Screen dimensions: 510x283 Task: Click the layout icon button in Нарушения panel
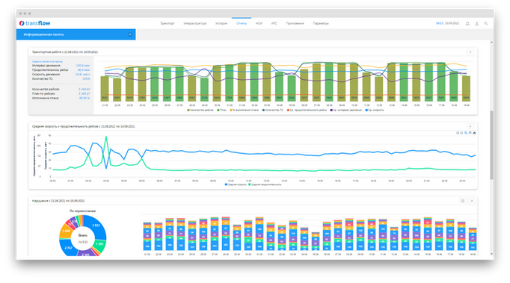[462, 201]
